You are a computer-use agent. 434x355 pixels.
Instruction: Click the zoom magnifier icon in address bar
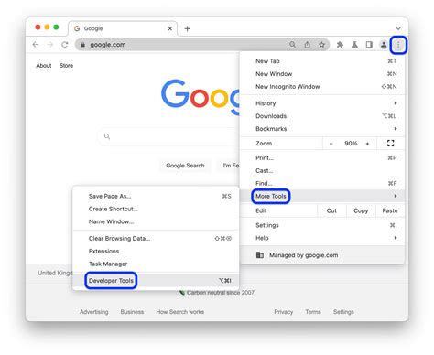(x=292, y=45)
